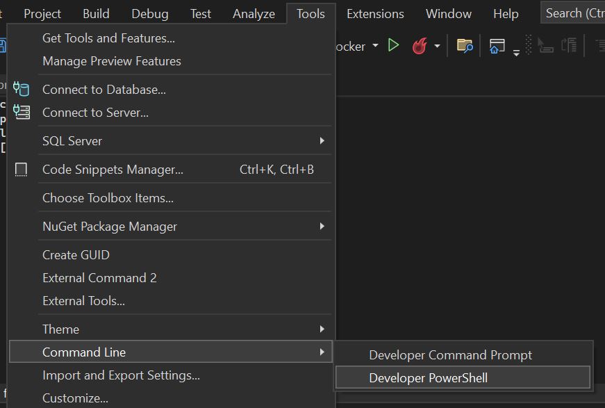The width and height of the screenshot is (605, 408).
Task: Select Developer Command Prompt
Action: pos(450,355)
